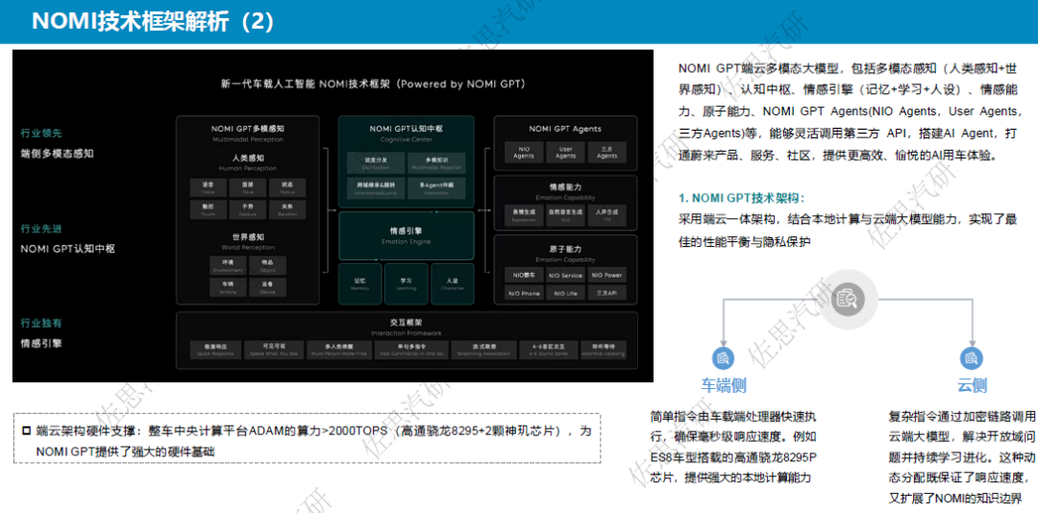Select the Gesture (手势) box
Image resolution: width=1038 pixels, height=513 pixels.
[248, 209]
